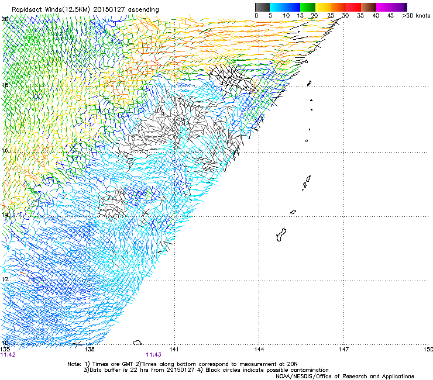Click the small island outline just above 18N
The image size is (433, 380).
(310, 83)
